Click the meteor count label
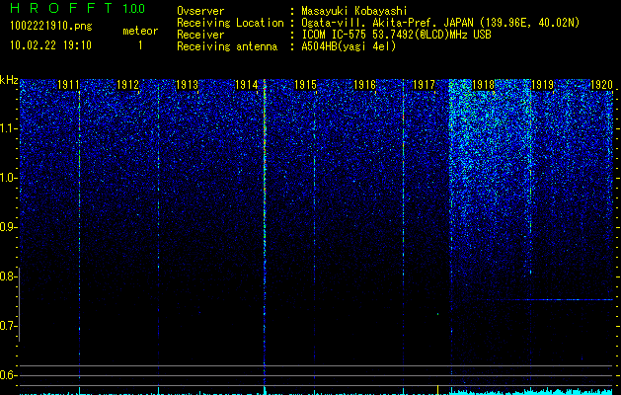The image size is (621, 395). point(140,31)
